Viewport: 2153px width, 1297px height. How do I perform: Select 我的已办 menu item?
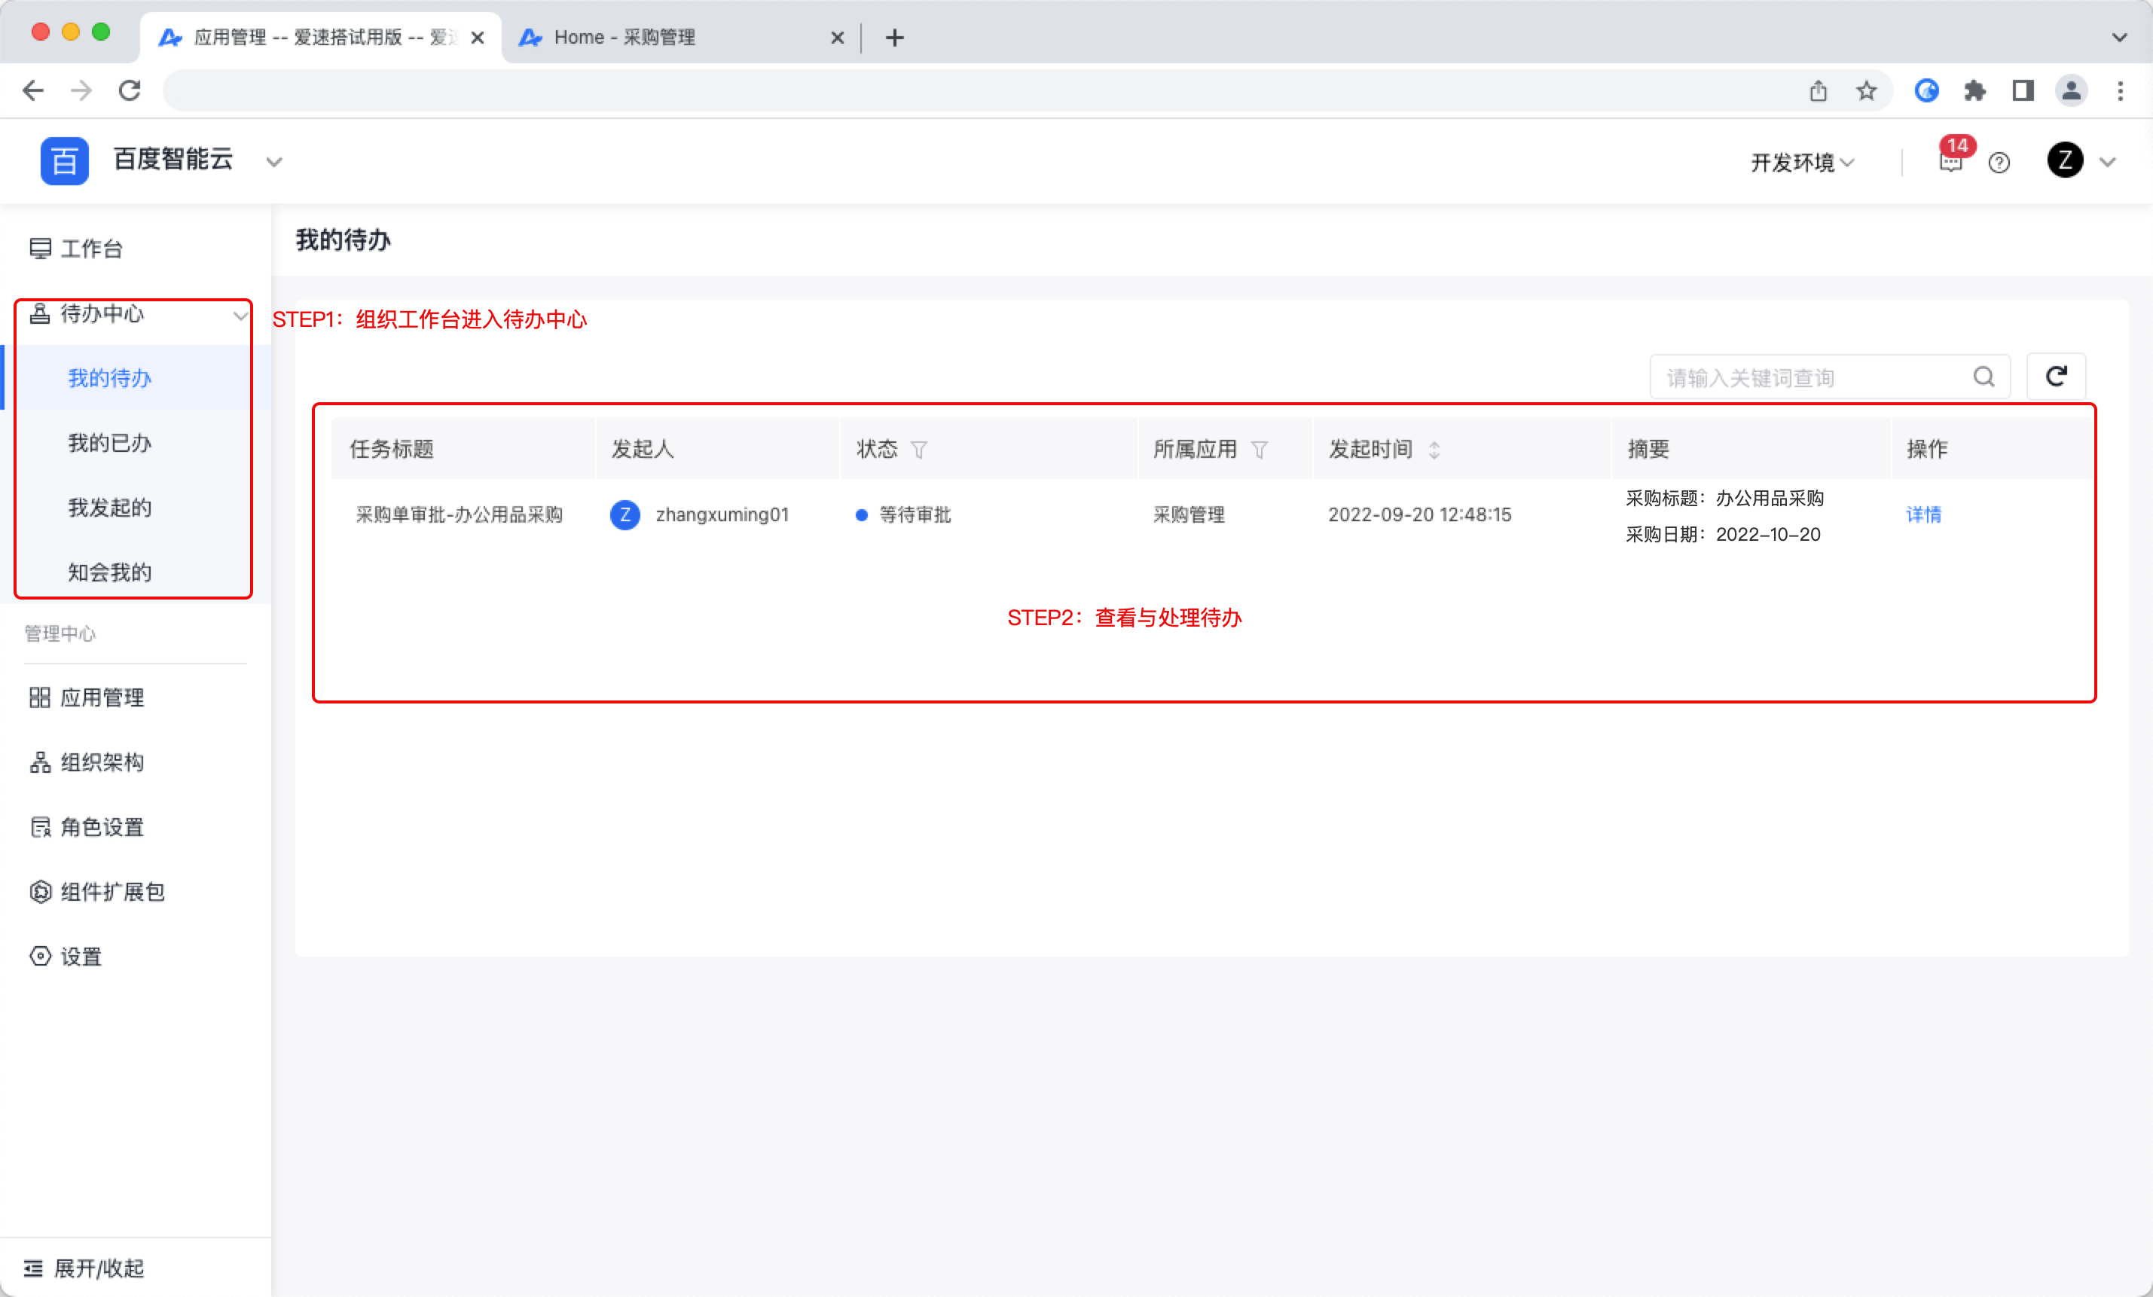(x=109, y=443)
